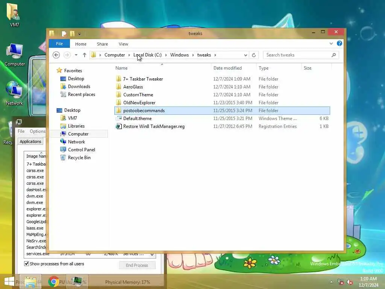The height and width of the screenshot is (289, 385).
Task: Select the Restore Win8 TaskManager.reg icon
Action: (x=119, y=126)
